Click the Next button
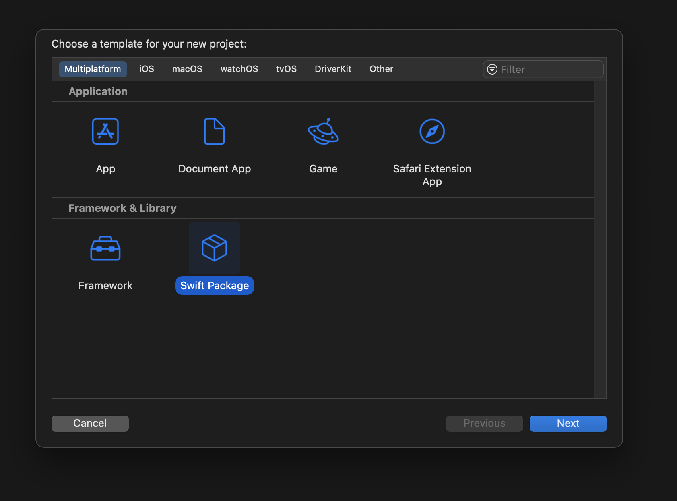 click(568, 423)
